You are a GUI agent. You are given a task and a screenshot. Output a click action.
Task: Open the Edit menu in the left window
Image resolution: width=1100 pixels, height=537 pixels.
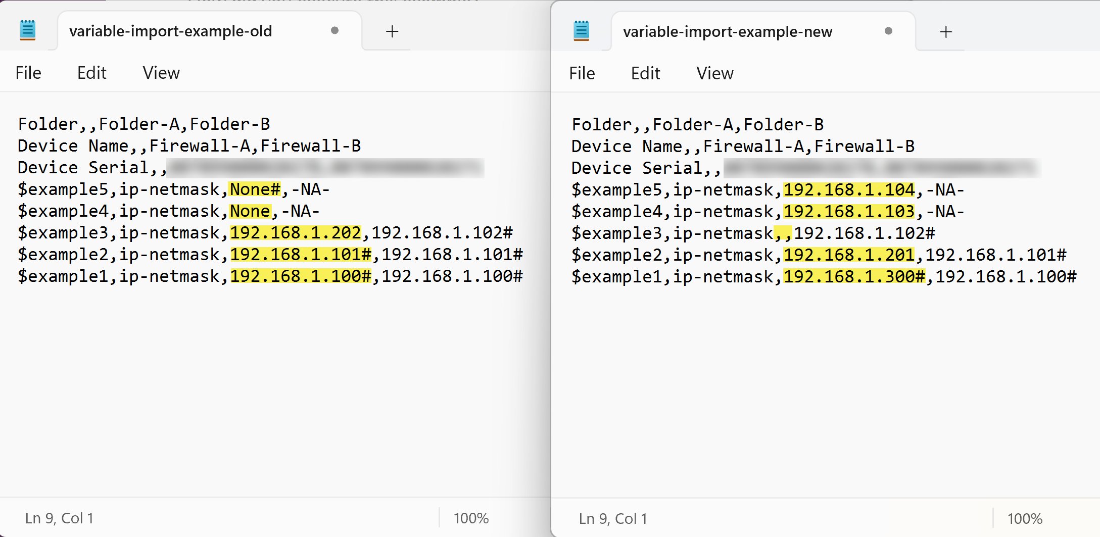91,73
